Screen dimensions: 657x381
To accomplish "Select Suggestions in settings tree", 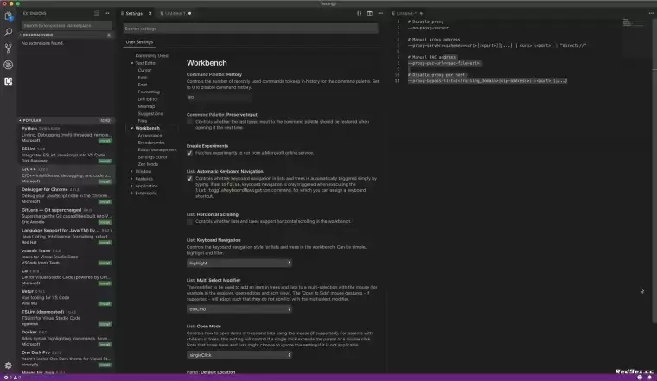I will click(x=150, y=114).
